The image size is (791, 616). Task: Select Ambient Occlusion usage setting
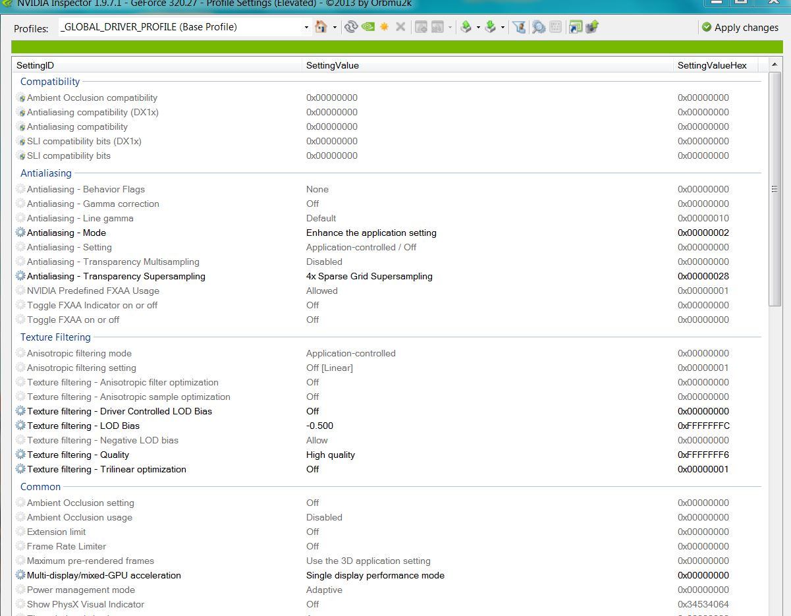[x=80, y=517]
